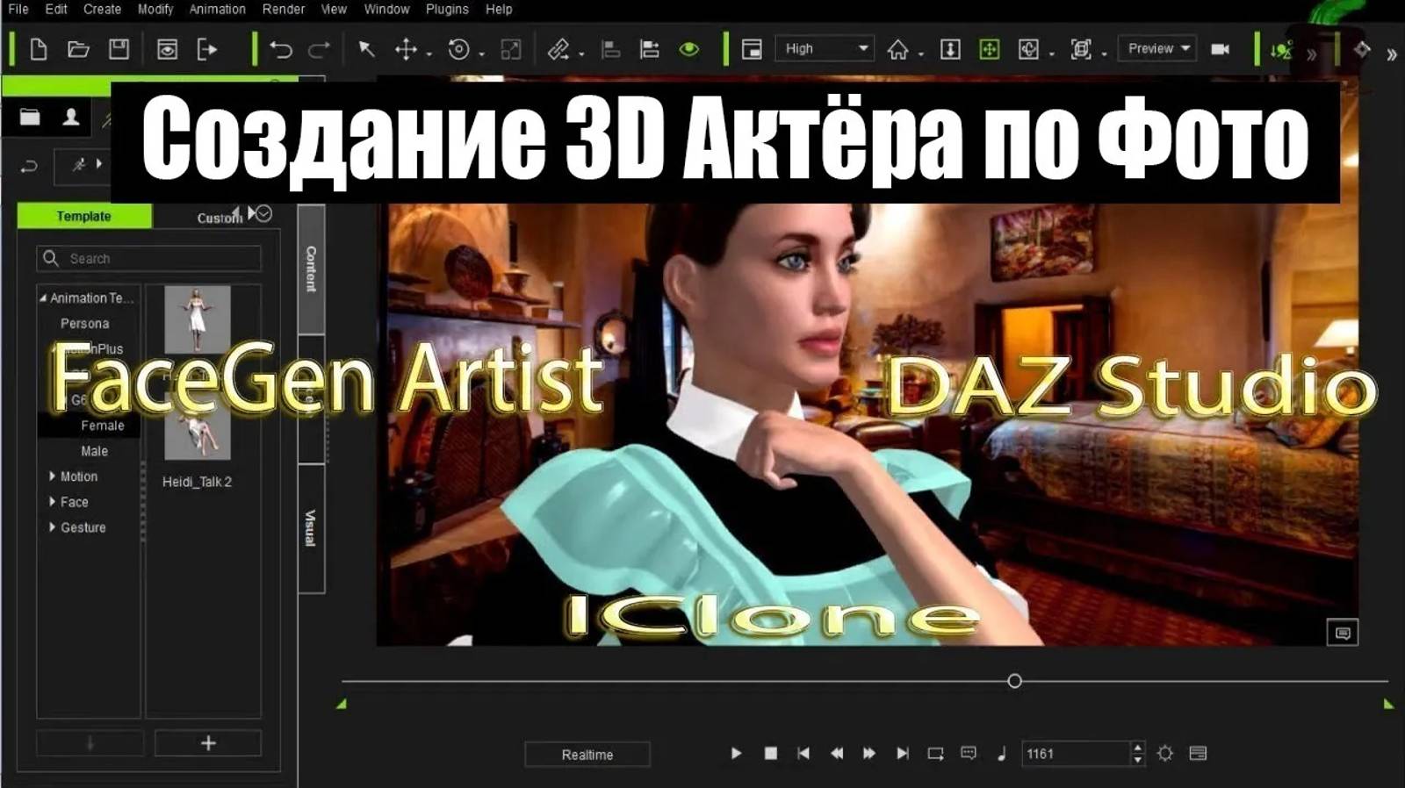Open the Create menu

pyautogui.click(x=103, y=9)
